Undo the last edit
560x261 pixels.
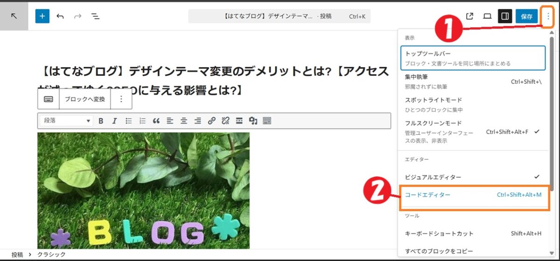60,16
